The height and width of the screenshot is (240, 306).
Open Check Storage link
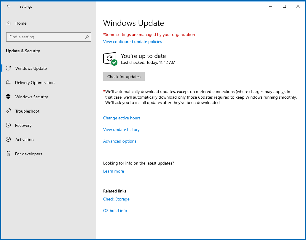[x=116, y=199]
